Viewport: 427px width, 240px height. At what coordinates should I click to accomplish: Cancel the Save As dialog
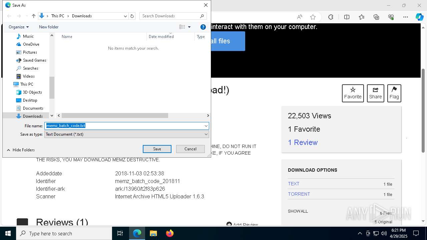[x=190, y=149]
